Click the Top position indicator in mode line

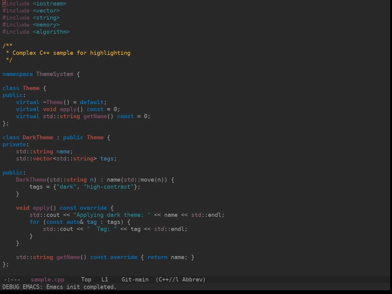pyautogui.click(x=86, y=280)
